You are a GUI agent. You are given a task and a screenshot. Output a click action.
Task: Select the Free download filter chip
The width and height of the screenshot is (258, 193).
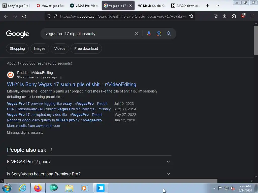tap(86, 49)
